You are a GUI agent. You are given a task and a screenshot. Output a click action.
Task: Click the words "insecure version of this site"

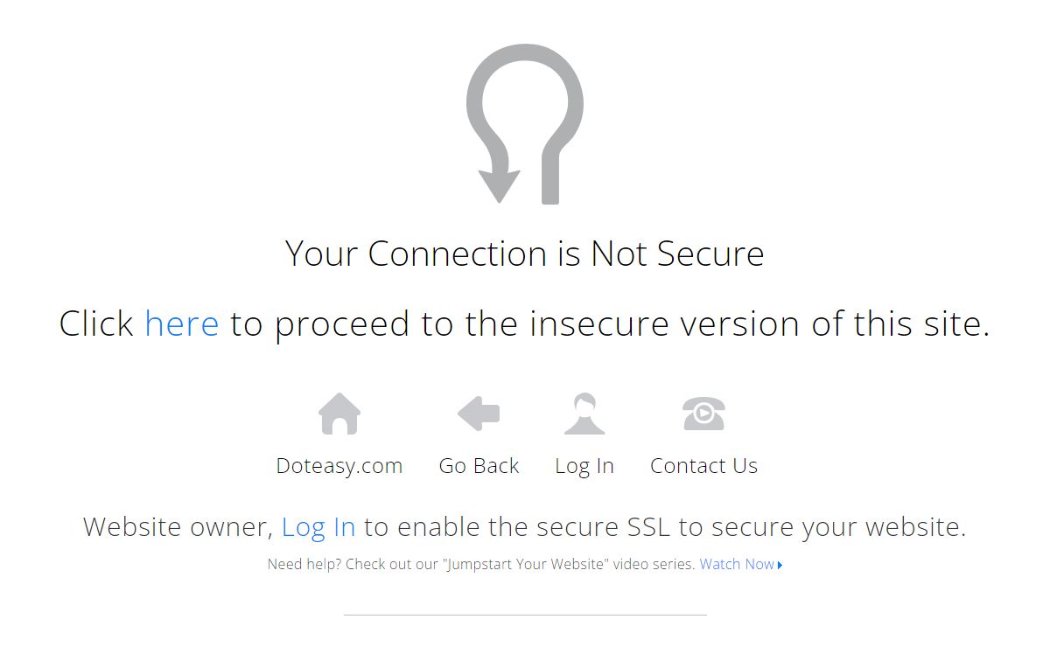point(759,323)
